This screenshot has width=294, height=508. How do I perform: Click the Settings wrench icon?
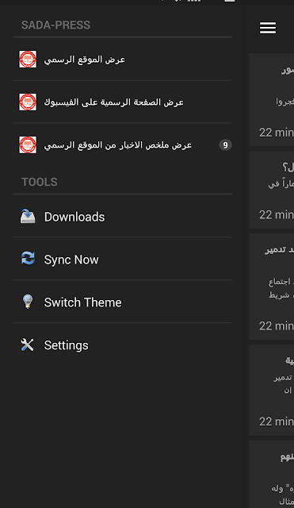click(x=28, y=344)
